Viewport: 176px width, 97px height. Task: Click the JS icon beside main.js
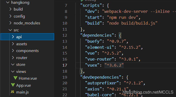coord(12,92)
